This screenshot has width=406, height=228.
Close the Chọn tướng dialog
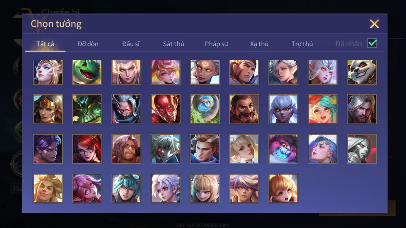click(x=374, y=24)
